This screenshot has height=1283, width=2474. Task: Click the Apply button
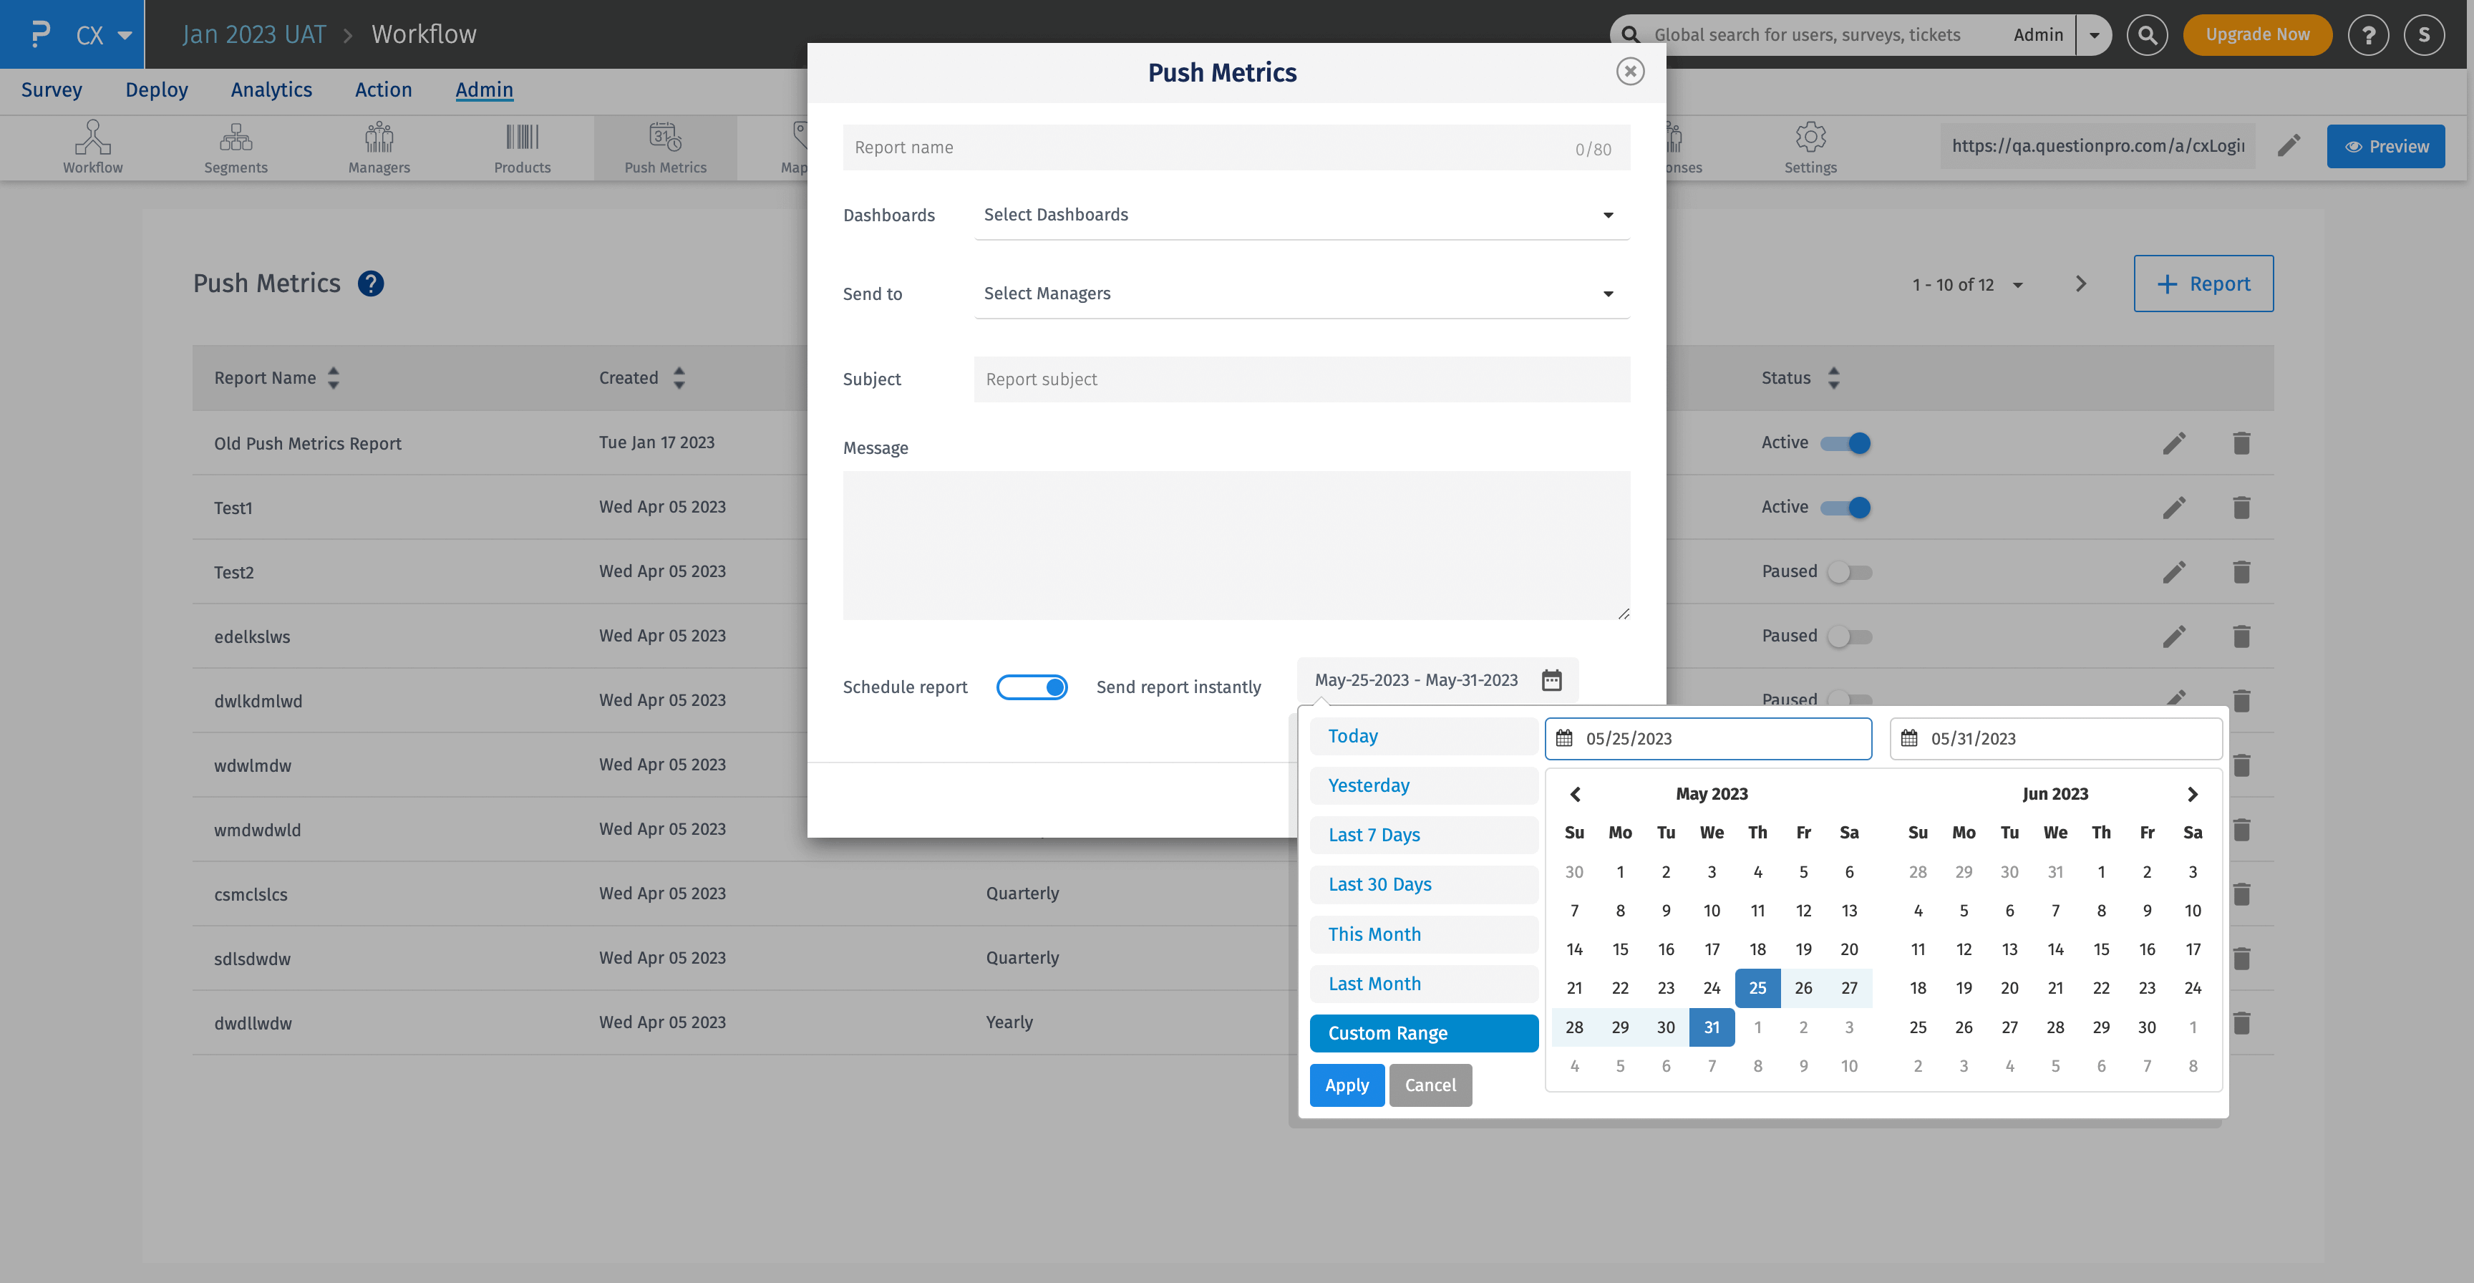1347,1085
